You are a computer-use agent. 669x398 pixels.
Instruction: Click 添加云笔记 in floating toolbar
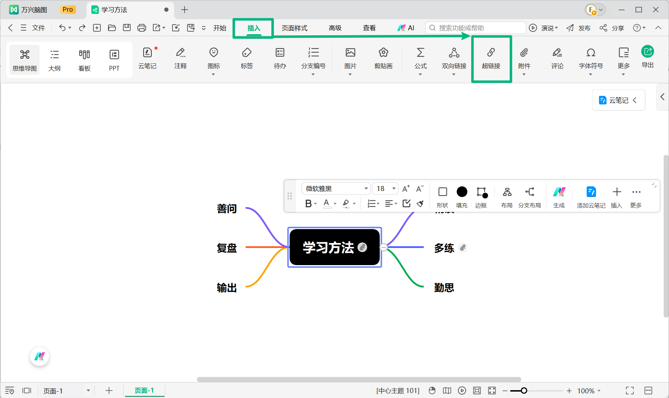click(591, 197)
